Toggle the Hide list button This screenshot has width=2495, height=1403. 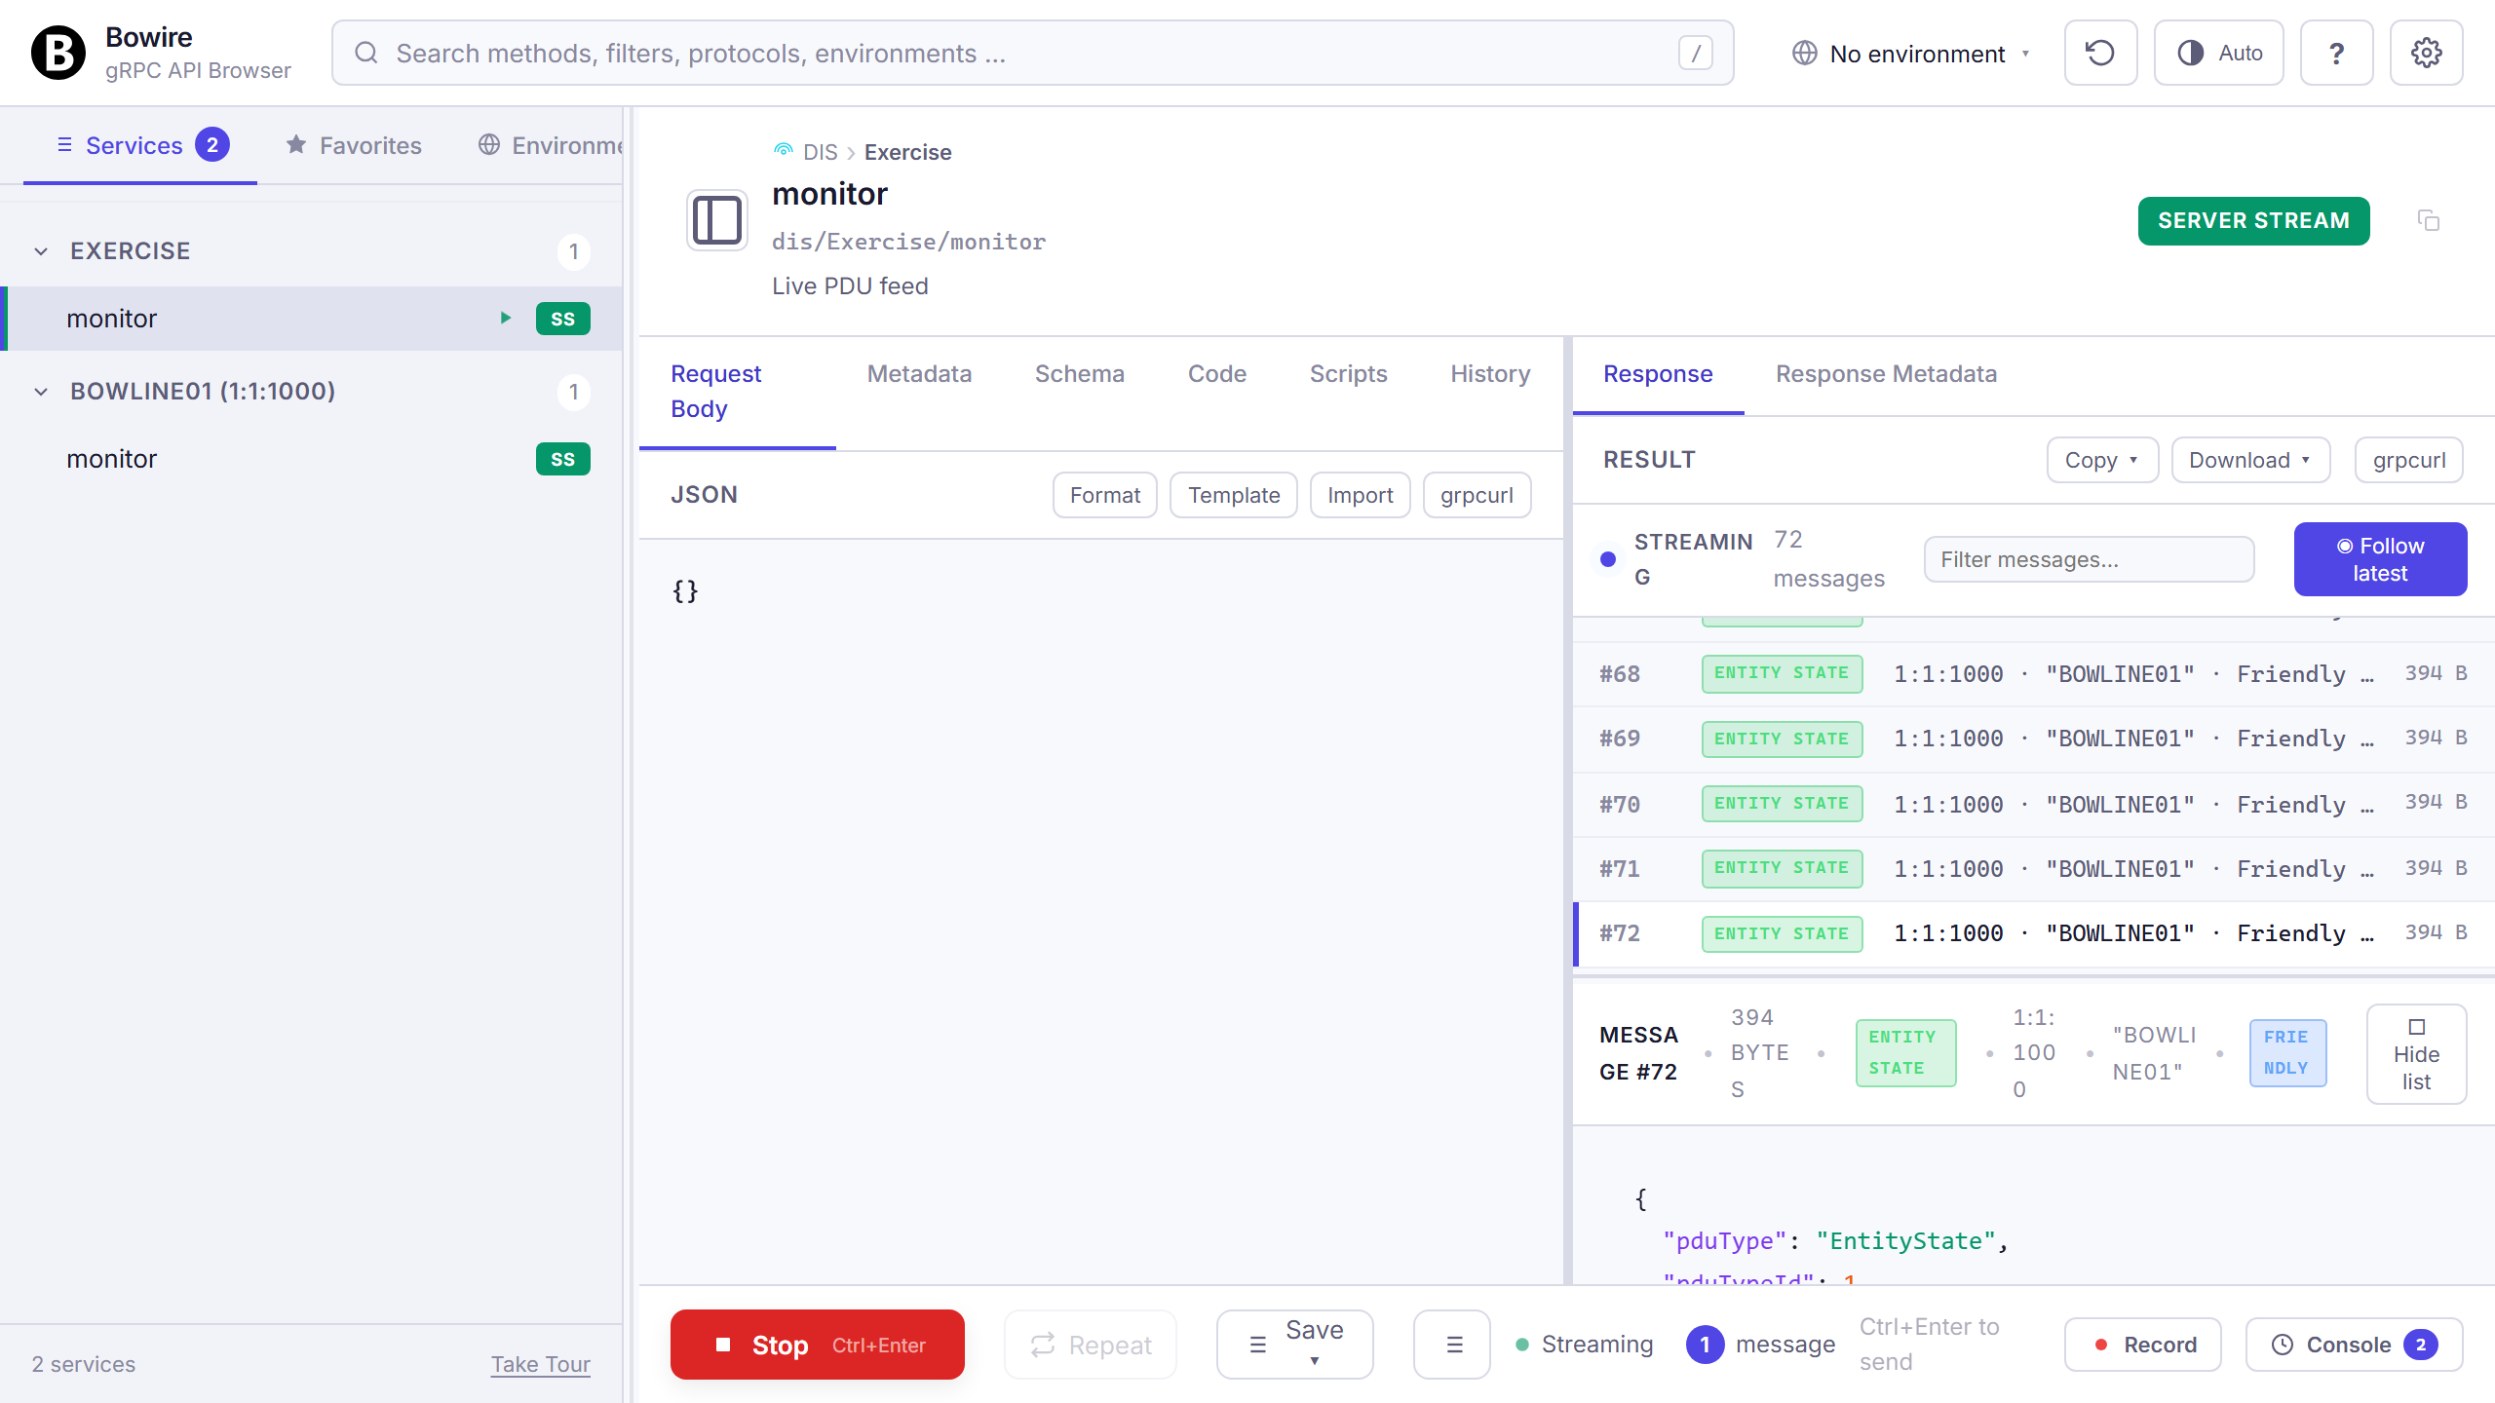pyautogui.click(x=2416, y=1053)
